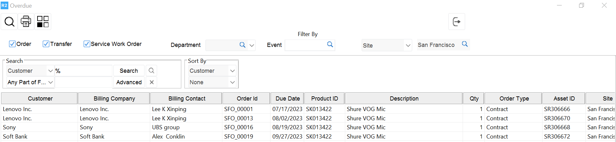Click the Department lookup magnifier icon
616x142 pixels.
coord(242,45)
